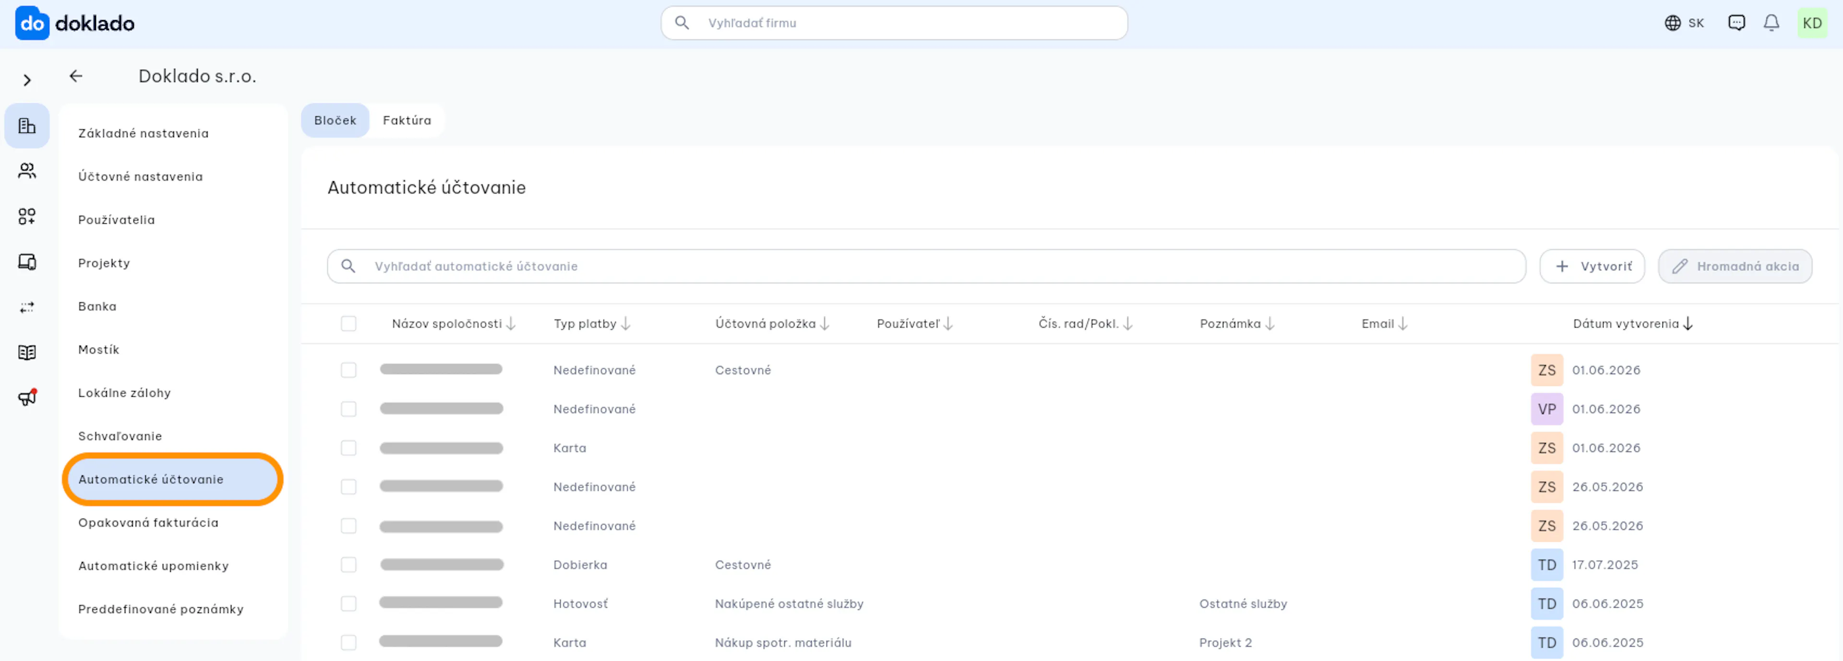Sort by the Typ platby column arrow

(x=626, y=324)
